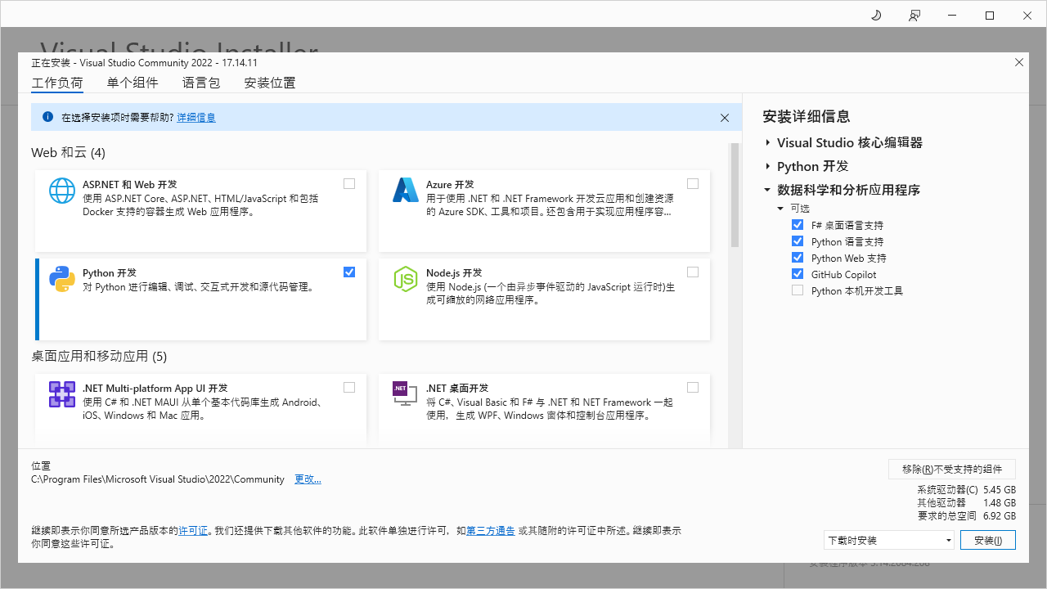Click the Node.js hexagon icon

(x=406, y=279)
